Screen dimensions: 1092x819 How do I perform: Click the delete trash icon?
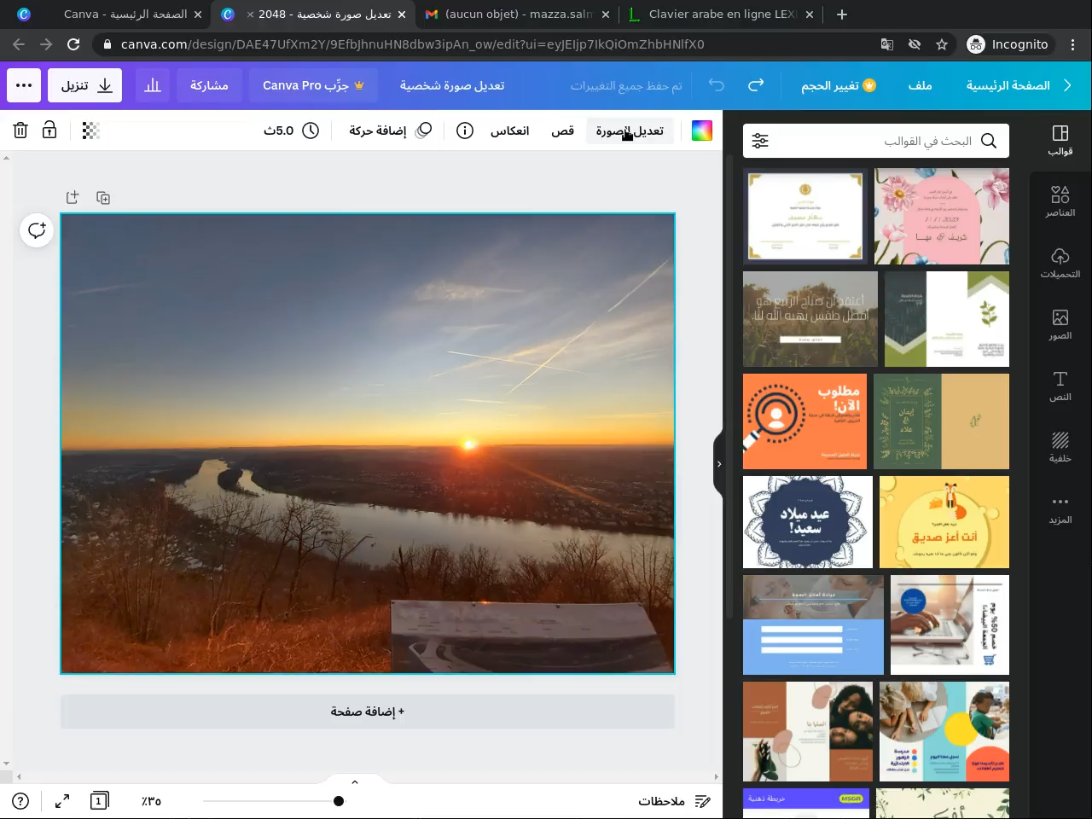tap(20, 131)
